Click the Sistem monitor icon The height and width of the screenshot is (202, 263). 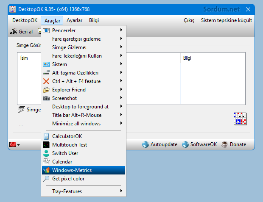(46, 64)
